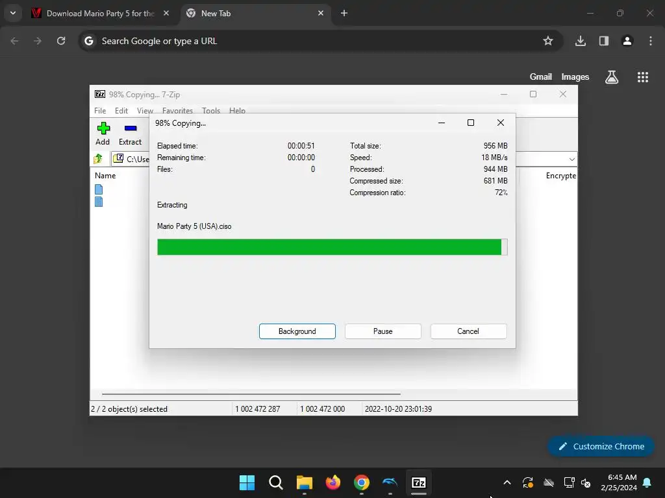
Task: Click the taskbar clock showing 6:45 AM
Action: click(619, 482)
